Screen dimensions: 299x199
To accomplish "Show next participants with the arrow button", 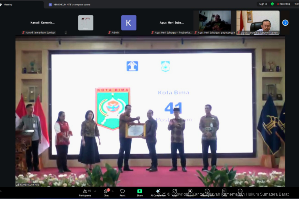I will click(285, 23).
